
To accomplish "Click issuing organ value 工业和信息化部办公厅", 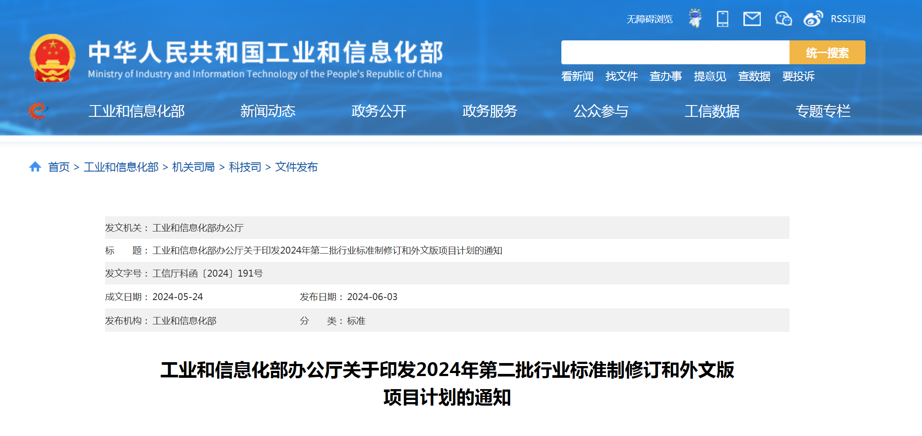I will coord(198,228).
